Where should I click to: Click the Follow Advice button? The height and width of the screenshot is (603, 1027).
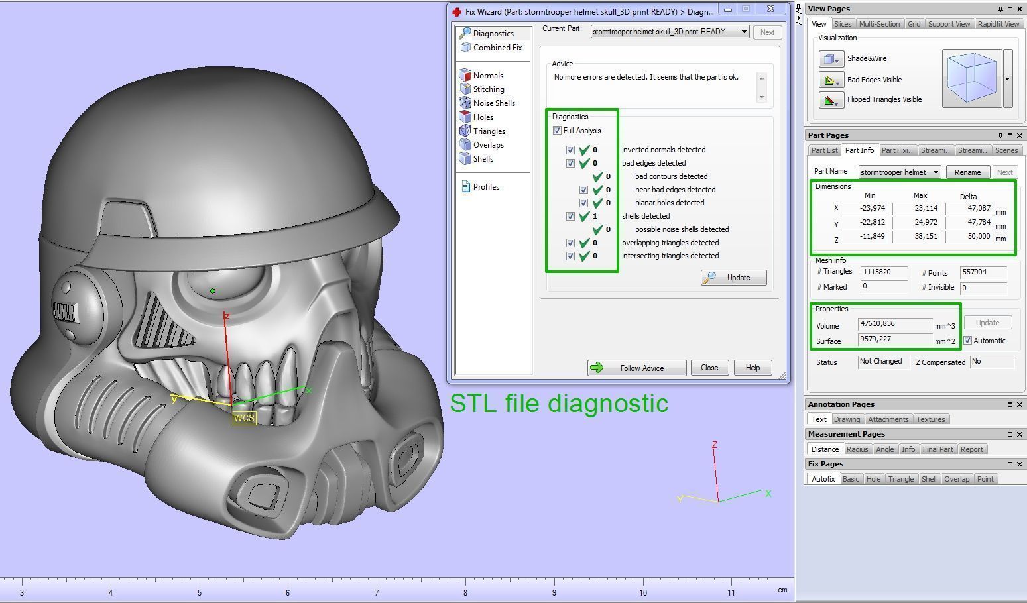[636, 368]
